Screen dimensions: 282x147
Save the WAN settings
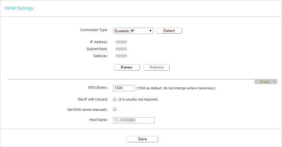[x=142, y=139]
